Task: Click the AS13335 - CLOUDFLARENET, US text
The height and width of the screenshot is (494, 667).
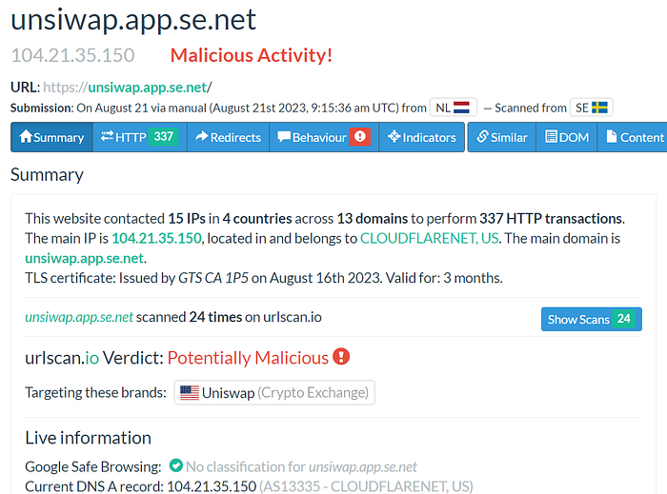Action: [366, 486]
